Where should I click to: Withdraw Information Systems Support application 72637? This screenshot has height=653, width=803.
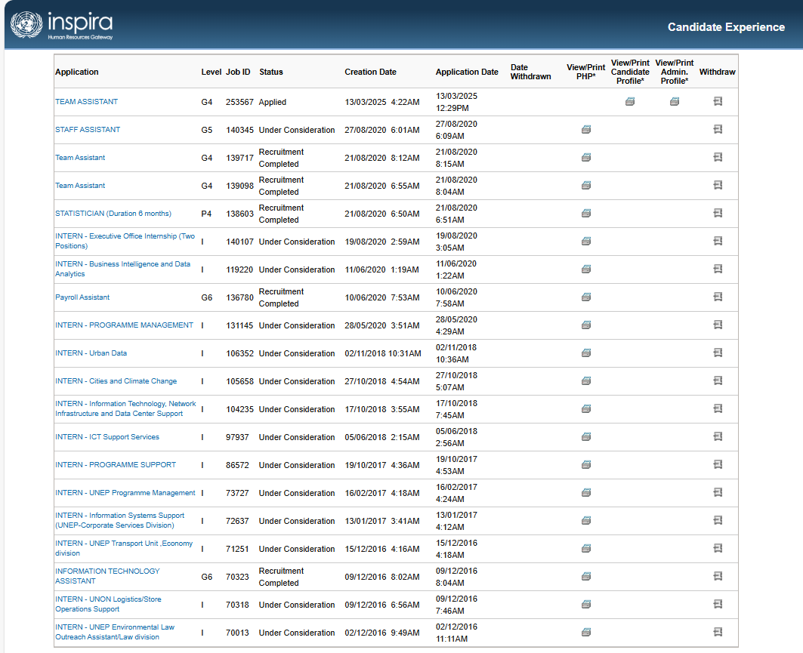point(718,520)
